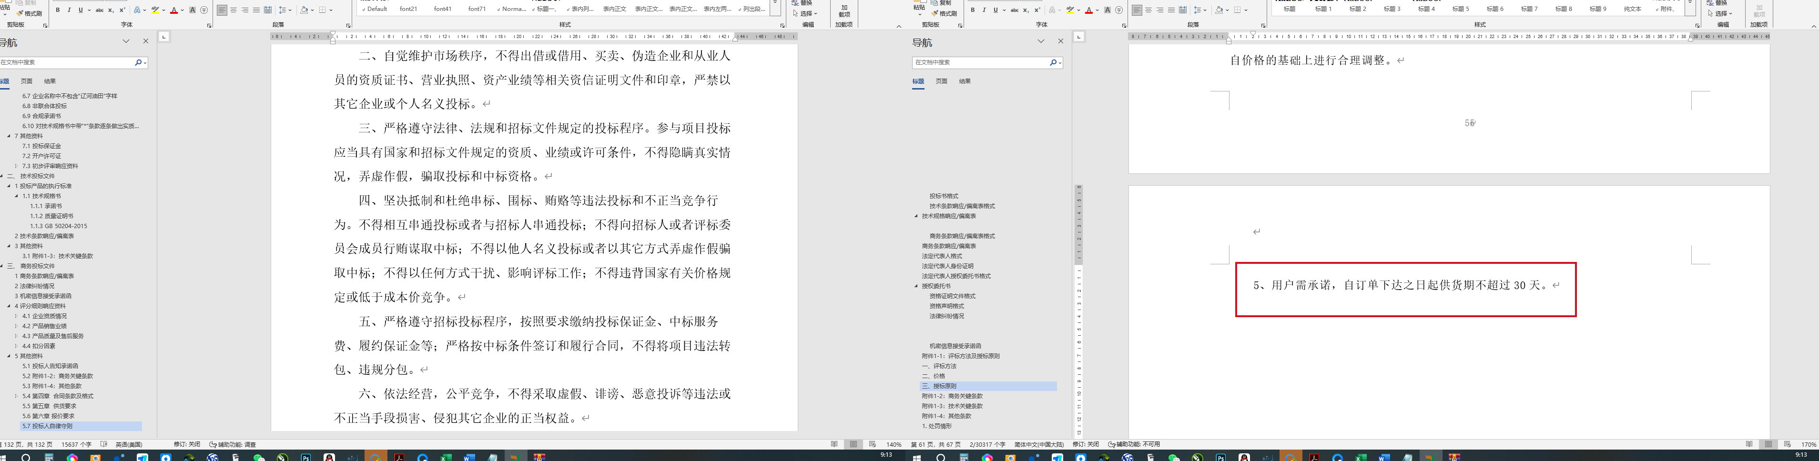Screen dimensions: 1819x461
Task: Click red font color in right window
Action: (1088, 10)
